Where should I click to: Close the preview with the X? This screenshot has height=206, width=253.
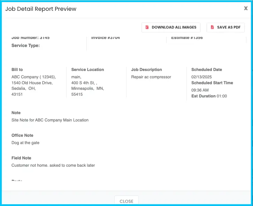pos(246,8)
